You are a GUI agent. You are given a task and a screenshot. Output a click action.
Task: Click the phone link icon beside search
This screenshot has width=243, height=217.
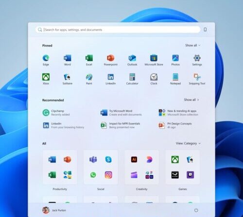205,30
